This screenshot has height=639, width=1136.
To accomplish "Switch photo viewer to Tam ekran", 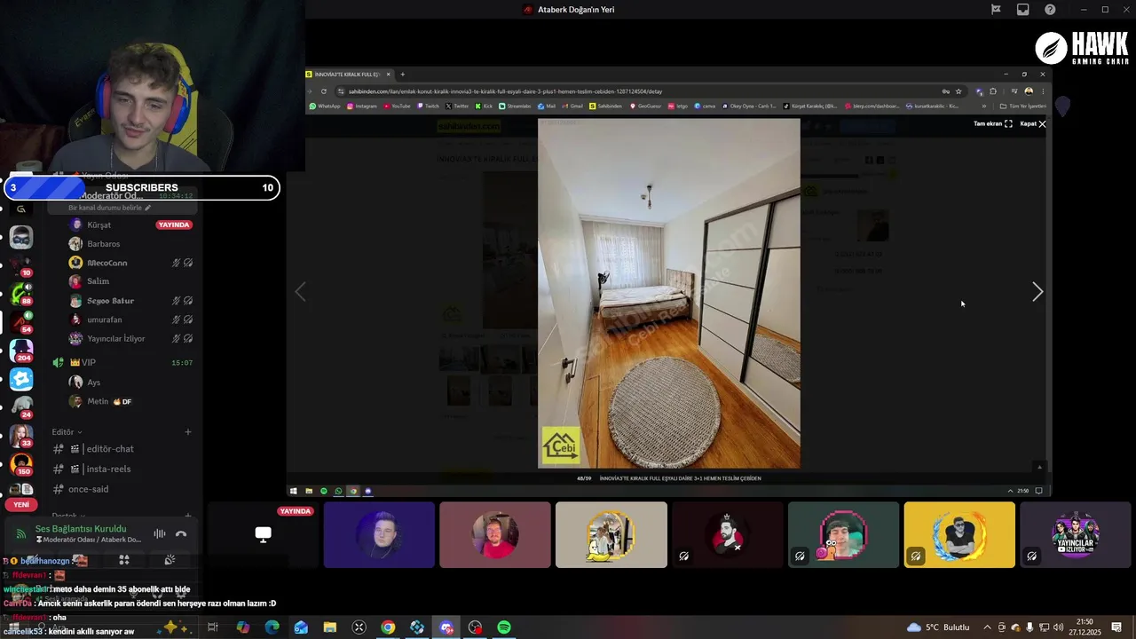I will pyautogui.click(x=993, y=124).
